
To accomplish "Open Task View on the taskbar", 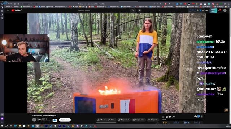I will tap(11, 126).
